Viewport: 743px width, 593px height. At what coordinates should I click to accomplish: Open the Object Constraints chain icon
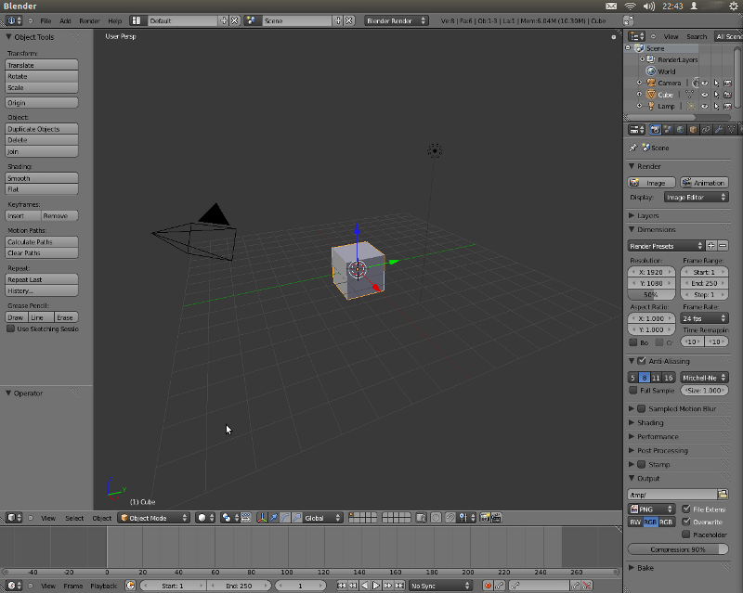(x=706, y=129)
